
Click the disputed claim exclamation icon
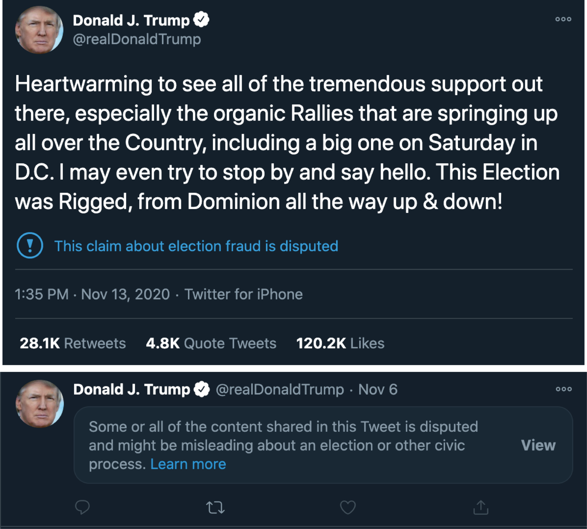pyautogui.click(x=30, y=245)
